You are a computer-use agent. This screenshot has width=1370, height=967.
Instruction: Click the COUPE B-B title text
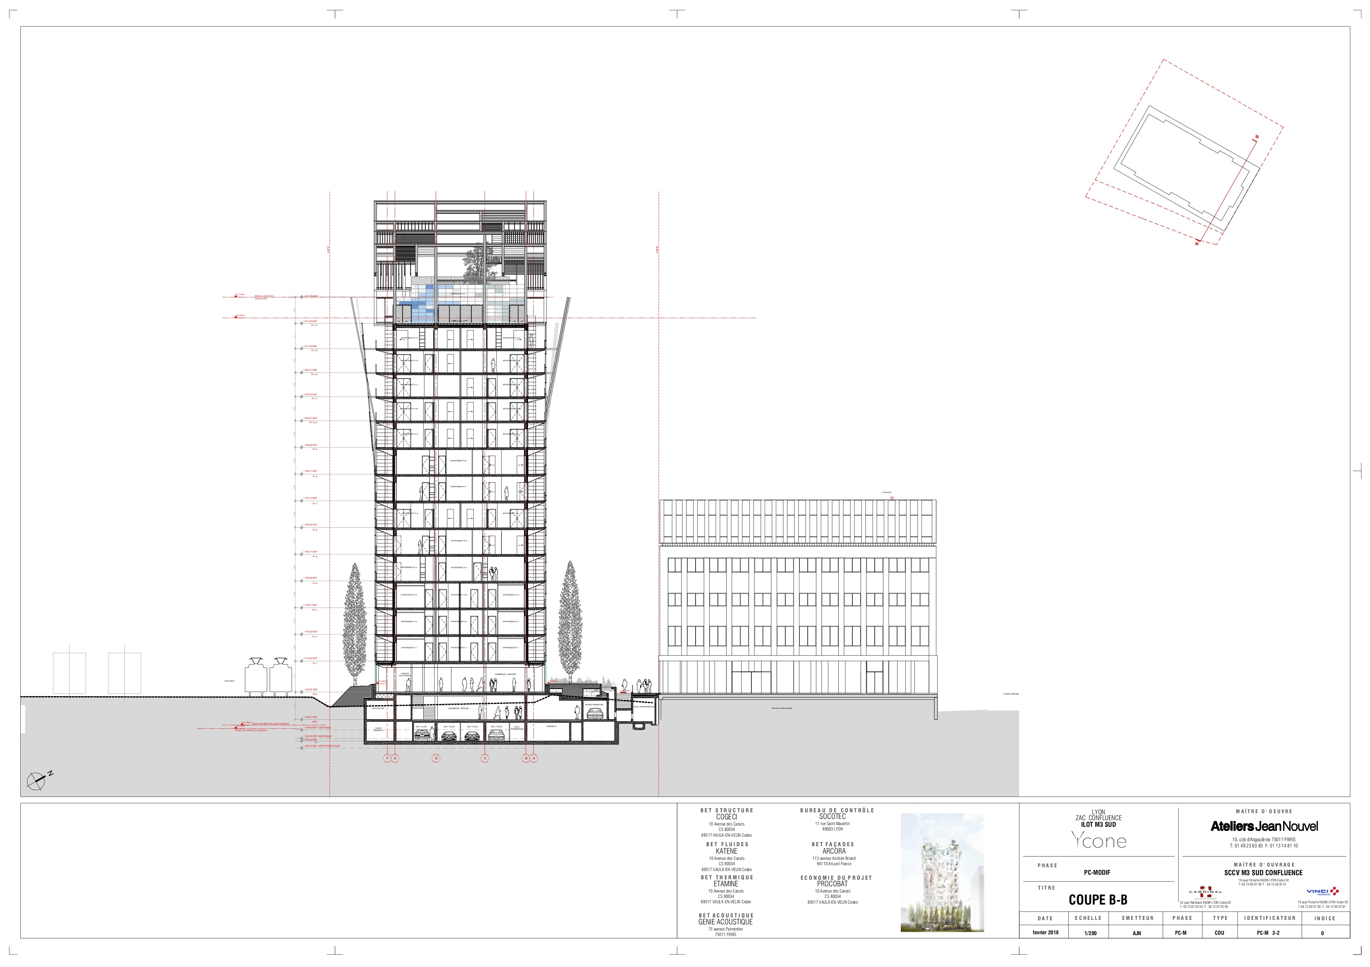click(1098, 900)
